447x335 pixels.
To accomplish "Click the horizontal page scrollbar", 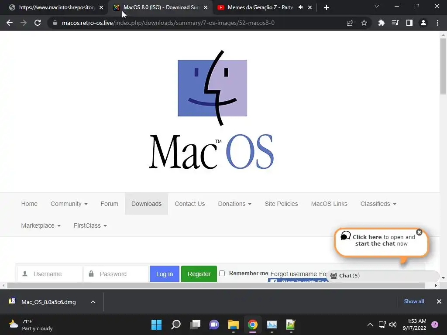I will 216,285.
